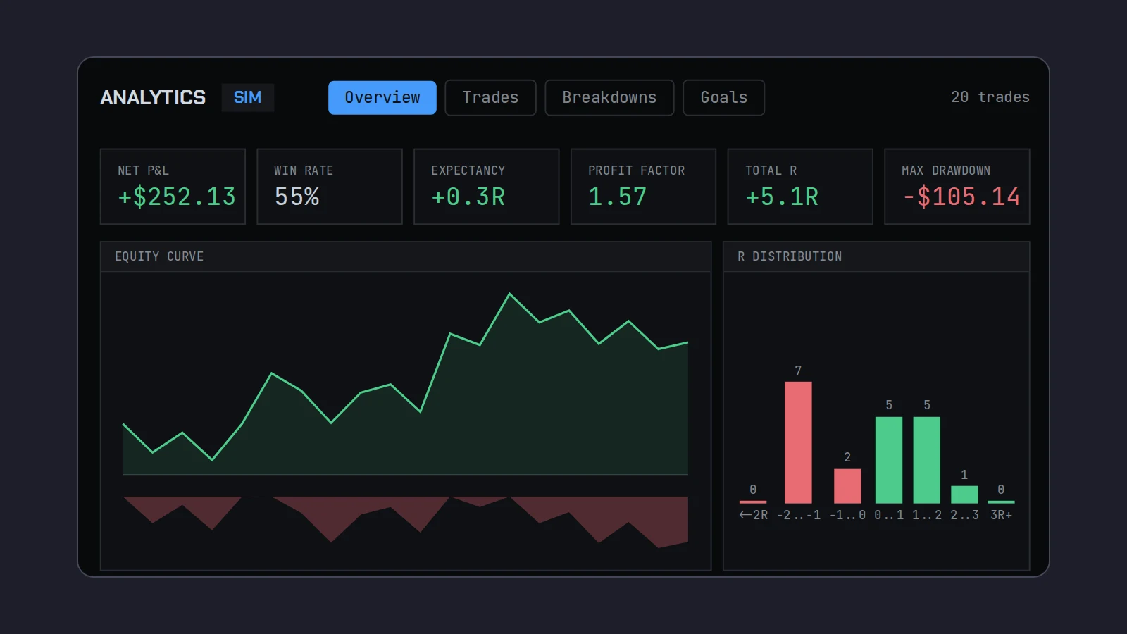
Task: Click the Total R +5.1R value
Action: point(782,197)
